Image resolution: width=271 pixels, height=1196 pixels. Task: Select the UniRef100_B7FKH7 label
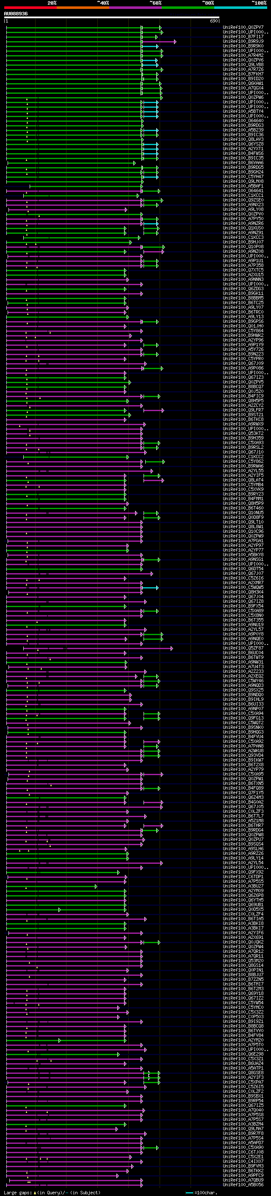[243, 74]
